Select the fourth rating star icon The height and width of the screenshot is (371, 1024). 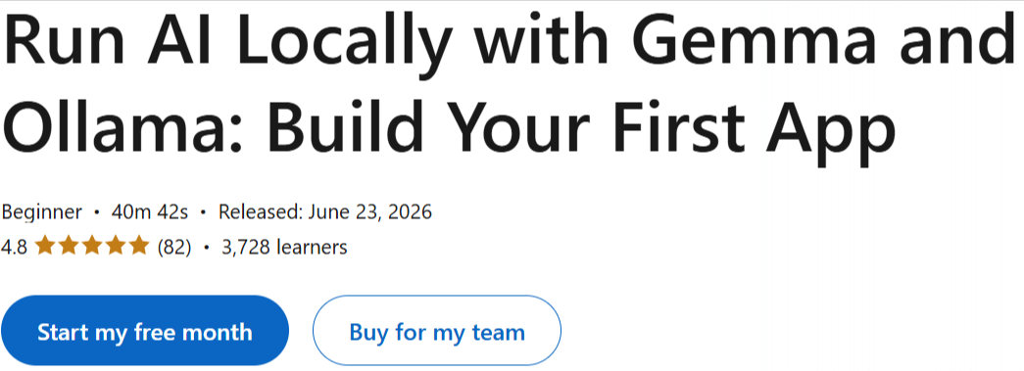117,247
